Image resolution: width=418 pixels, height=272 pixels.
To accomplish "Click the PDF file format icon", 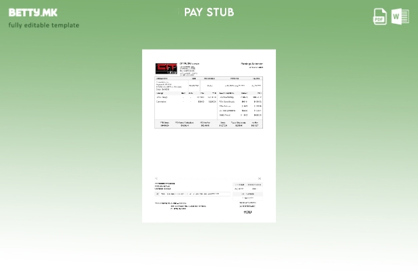I will (x=380, y=16).
